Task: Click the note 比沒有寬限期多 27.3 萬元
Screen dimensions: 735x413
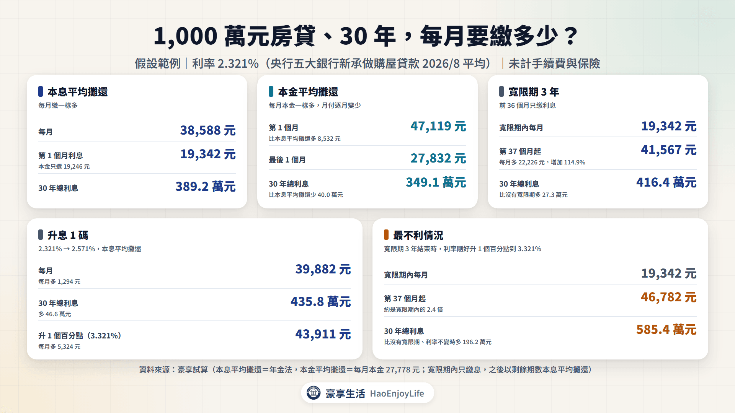Action: click(533, 195)
